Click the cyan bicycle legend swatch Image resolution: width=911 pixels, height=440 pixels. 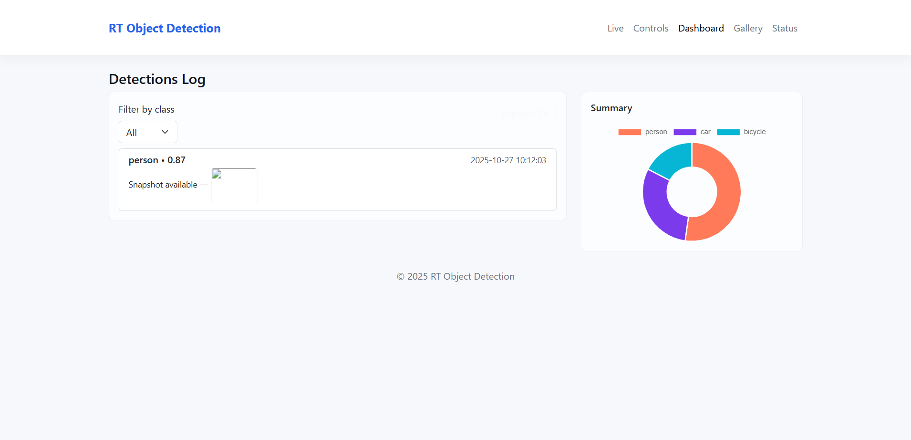click(728, 132)
